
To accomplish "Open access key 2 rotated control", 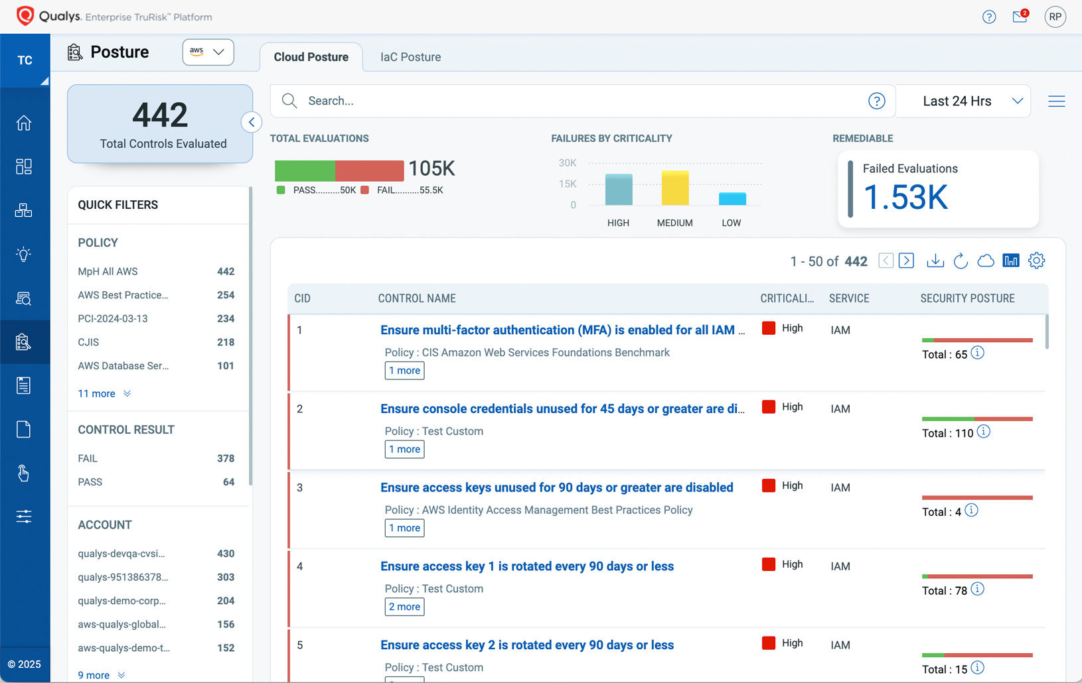I will pos(527,645).
